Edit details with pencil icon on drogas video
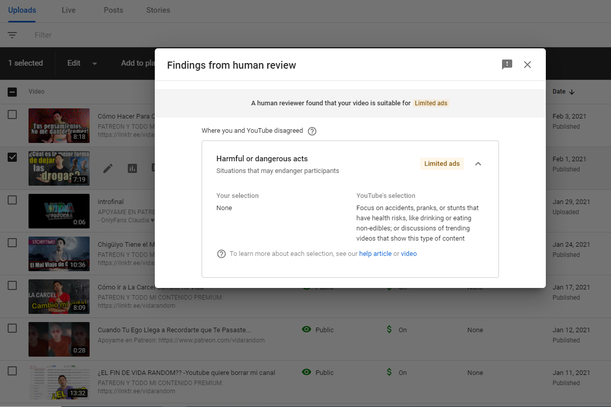The height and width of the screenshot is (407, 611). tap(108, 168)
